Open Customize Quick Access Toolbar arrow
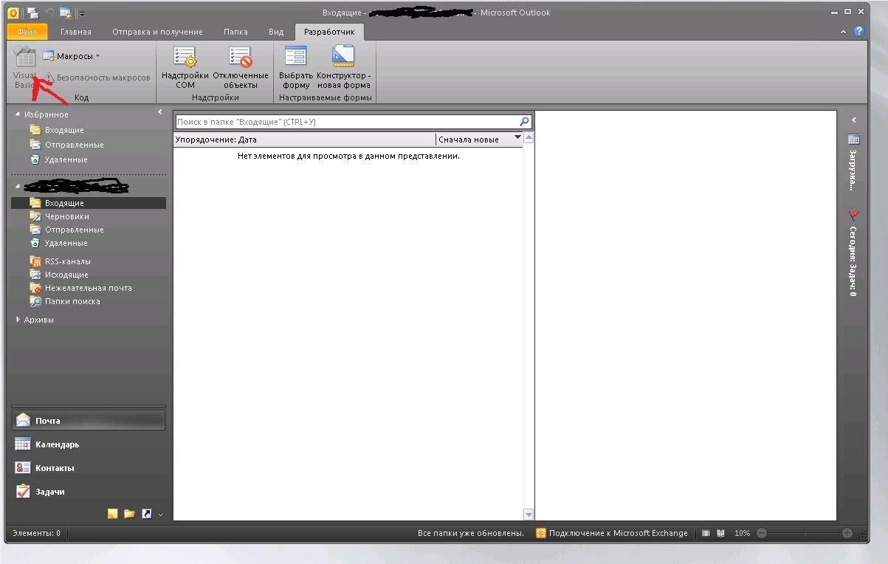Viewport: 888px width, 564px height. click(x=80, y=13)
